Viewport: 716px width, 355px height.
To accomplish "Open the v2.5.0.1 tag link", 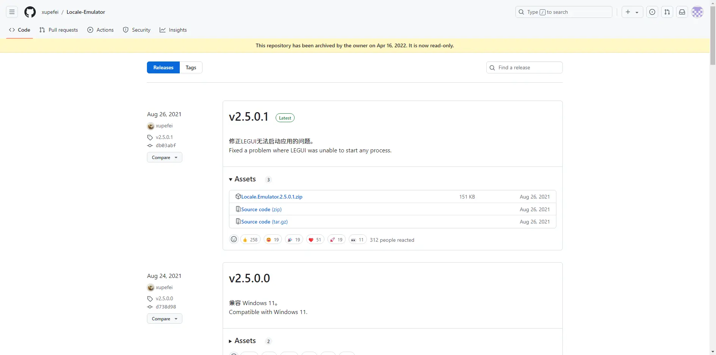I will [x=164, y=137].
